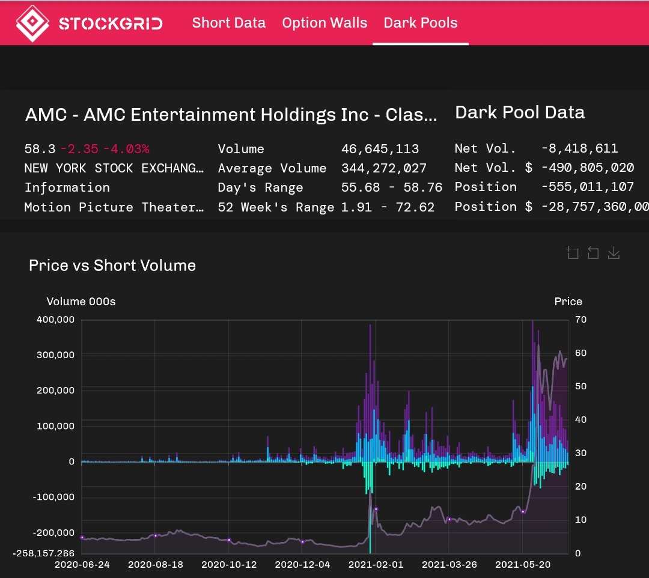The width and height of the screenshot is (649, 578).
Task: Click the "Volume 000s" axis title
Action: 81,302
